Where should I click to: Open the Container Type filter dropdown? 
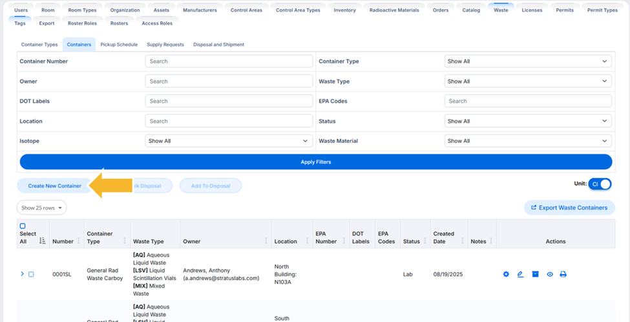click(x=528, y=61)
